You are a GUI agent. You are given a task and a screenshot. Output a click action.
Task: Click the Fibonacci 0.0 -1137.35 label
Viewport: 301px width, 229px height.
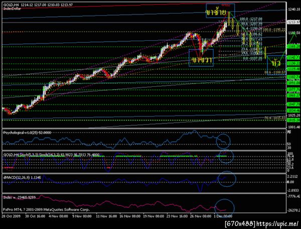(252, 58)
